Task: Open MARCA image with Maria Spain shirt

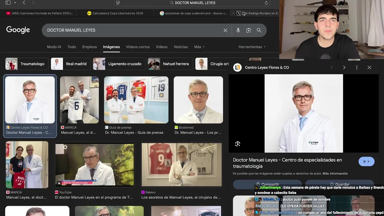Action: 27,165
